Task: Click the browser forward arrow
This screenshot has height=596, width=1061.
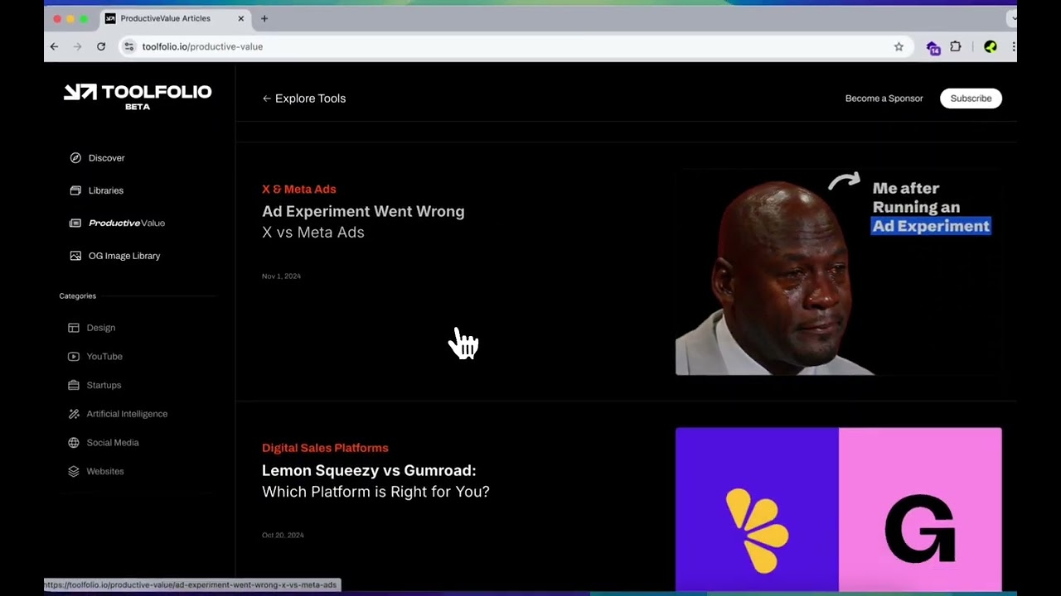Action: [x=78, y=46]
